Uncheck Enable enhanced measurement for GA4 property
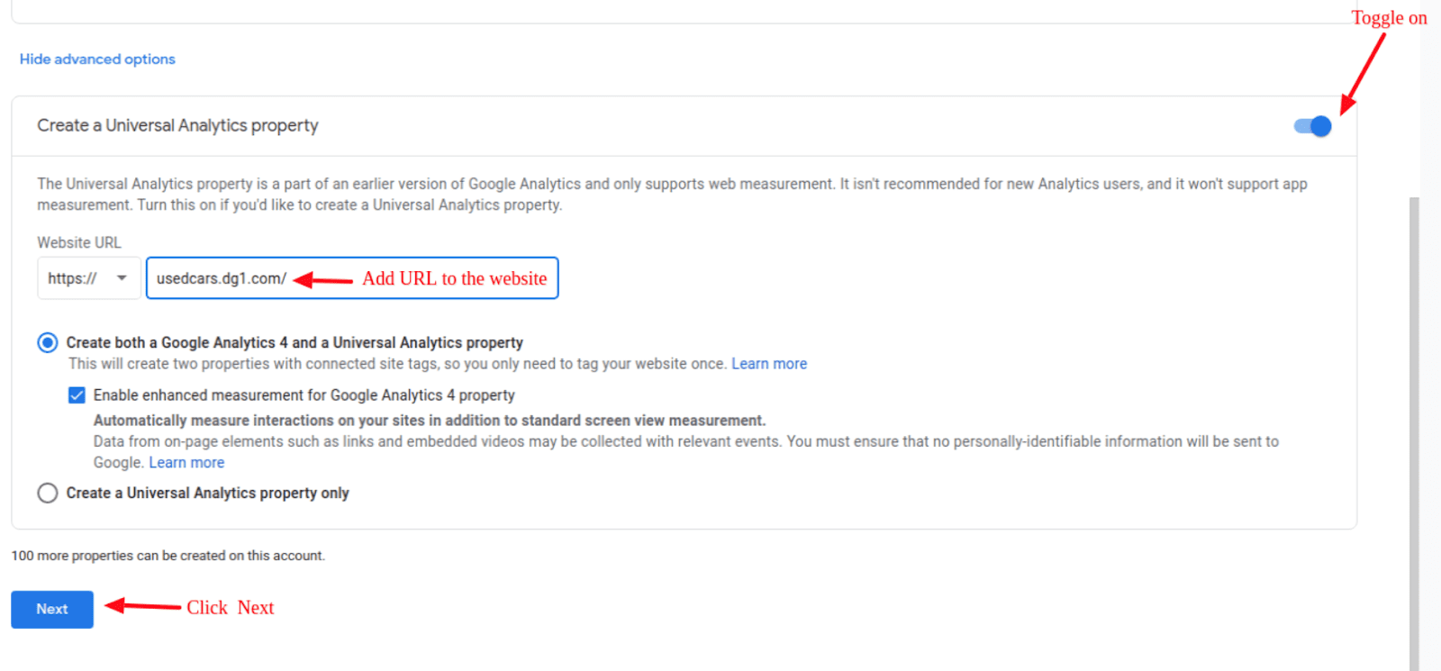This screenshot has width=1441, height=671. [77, 395]
